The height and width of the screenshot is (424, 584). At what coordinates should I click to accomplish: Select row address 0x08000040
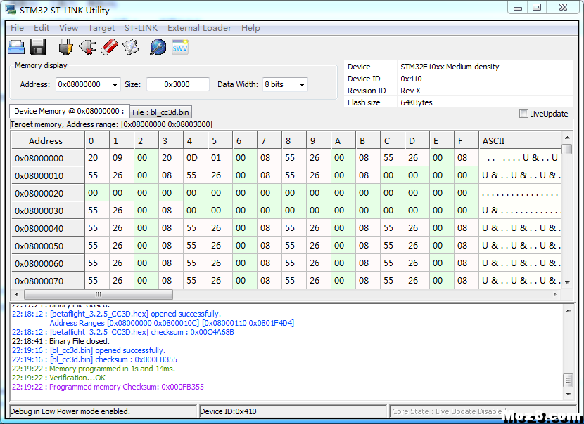tap(48, 228)
